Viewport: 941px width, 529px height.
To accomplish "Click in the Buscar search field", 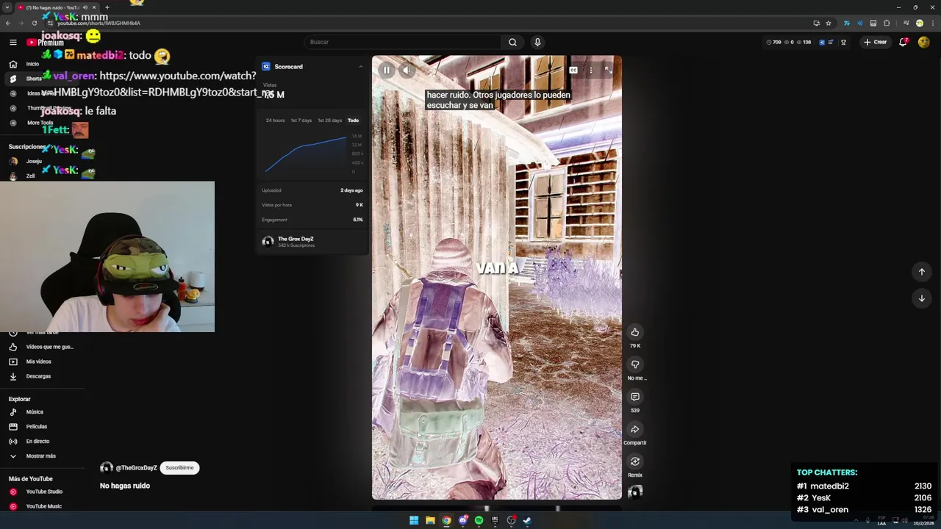I will pyautogui.click(x=402, y=42).
